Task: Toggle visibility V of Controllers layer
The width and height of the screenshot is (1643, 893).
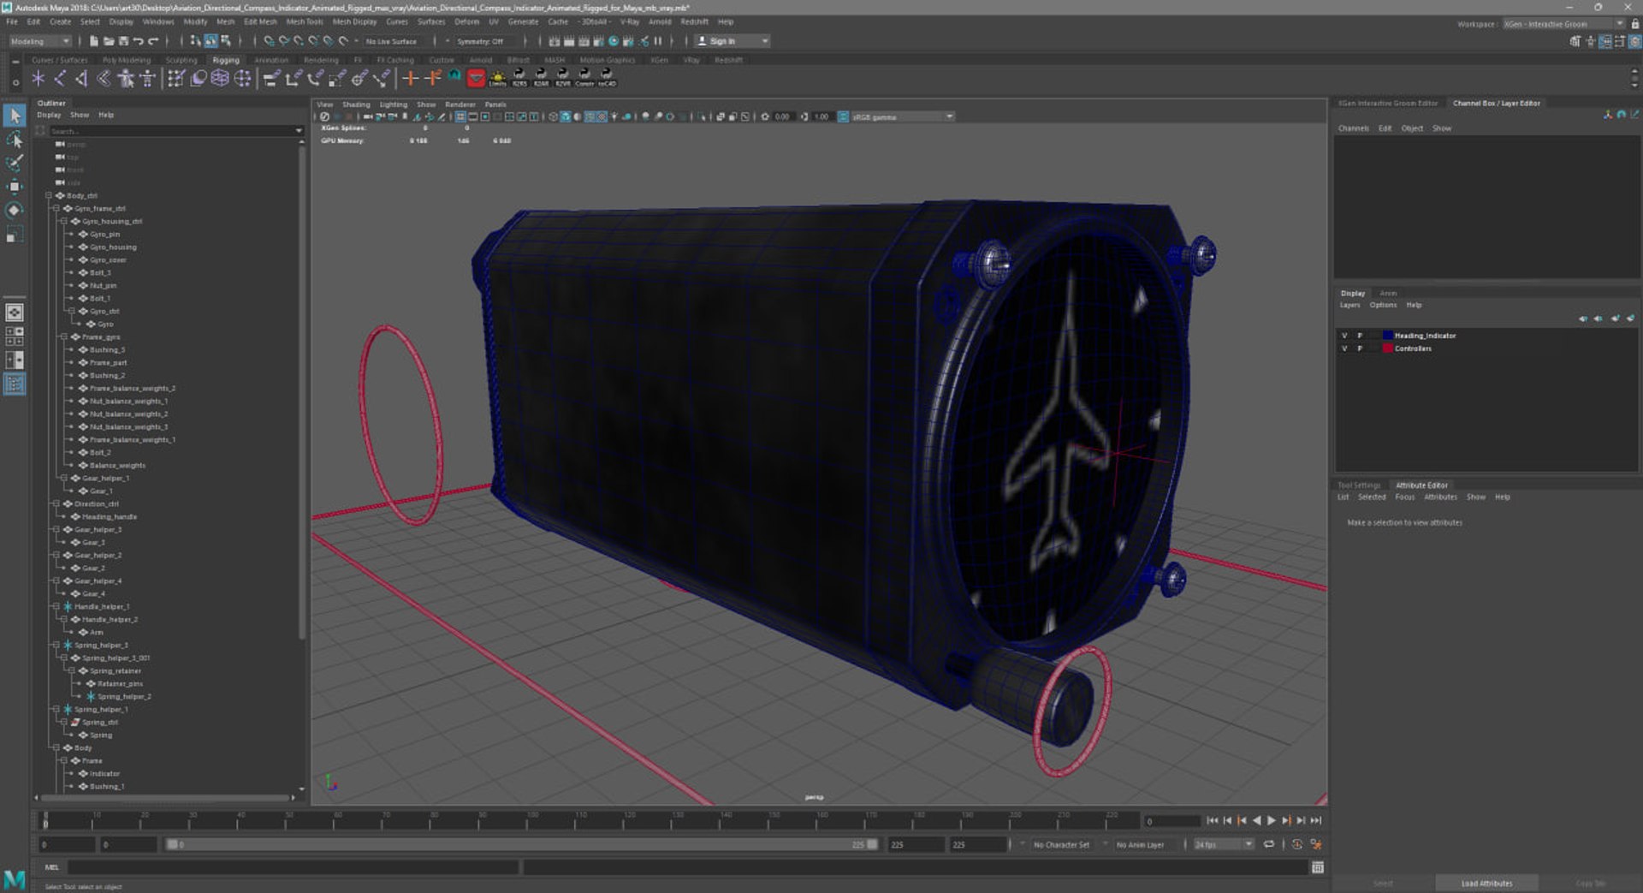Action: (1344, 348)
